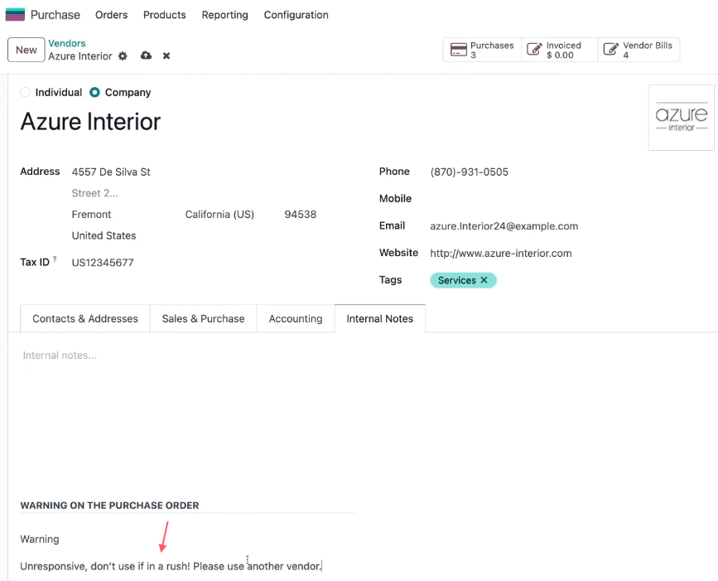Open the Orders menu
The height and width of the screenshot is (581, 718).
(111, 15)
